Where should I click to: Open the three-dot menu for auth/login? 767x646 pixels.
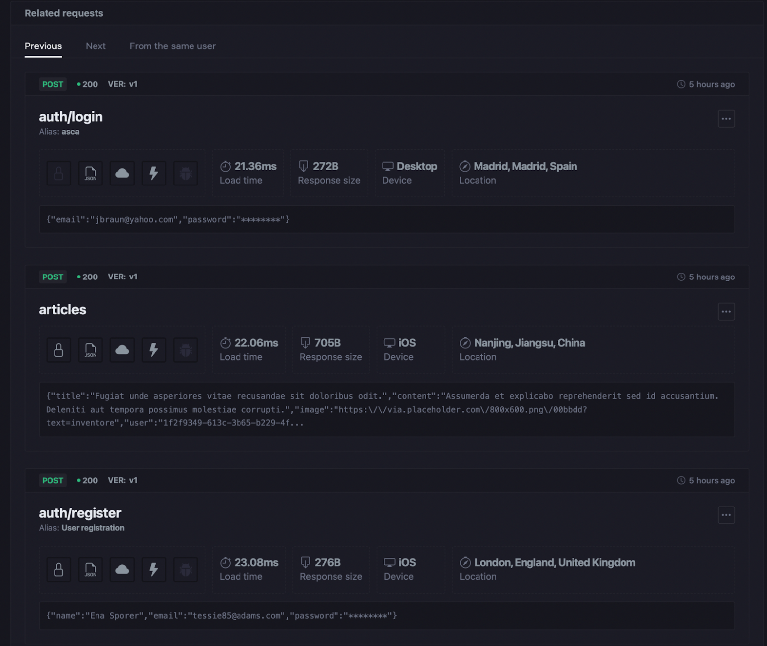click(x=726, y=119)
